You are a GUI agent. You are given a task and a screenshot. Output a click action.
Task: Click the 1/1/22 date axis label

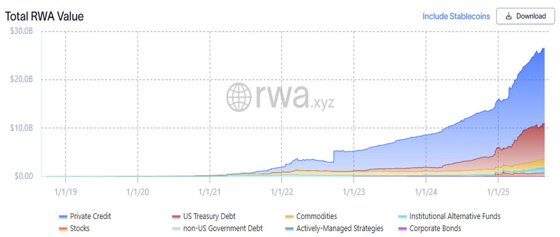[282, 192]
